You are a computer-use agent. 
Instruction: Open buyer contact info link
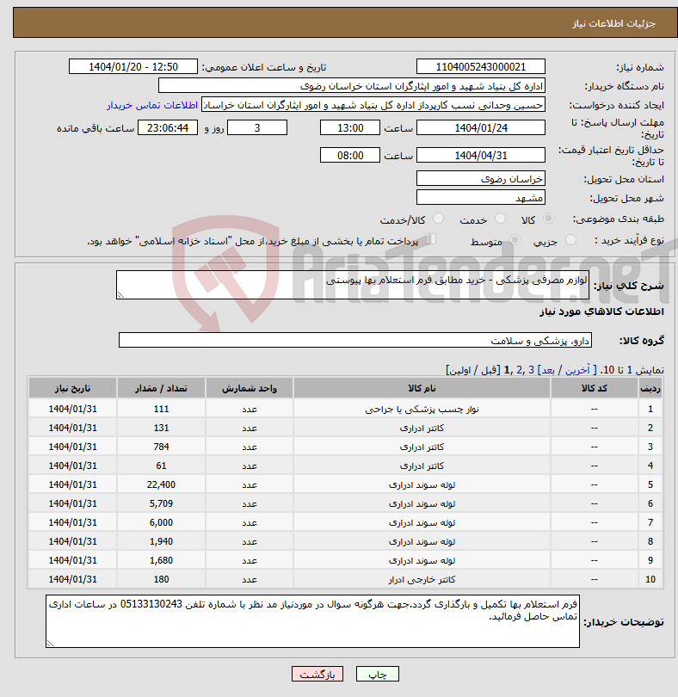(152, 105)
